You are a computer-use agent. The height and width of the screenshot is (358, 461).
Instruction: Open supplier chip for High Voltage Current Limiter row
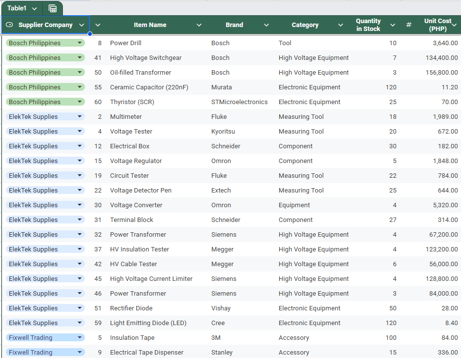click(x=45, y=278)
